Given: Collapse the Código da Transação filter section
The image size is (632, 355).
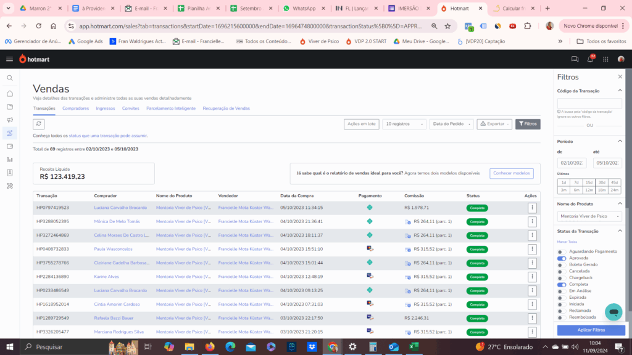Looking at the screenshot, I should (620, 91).
